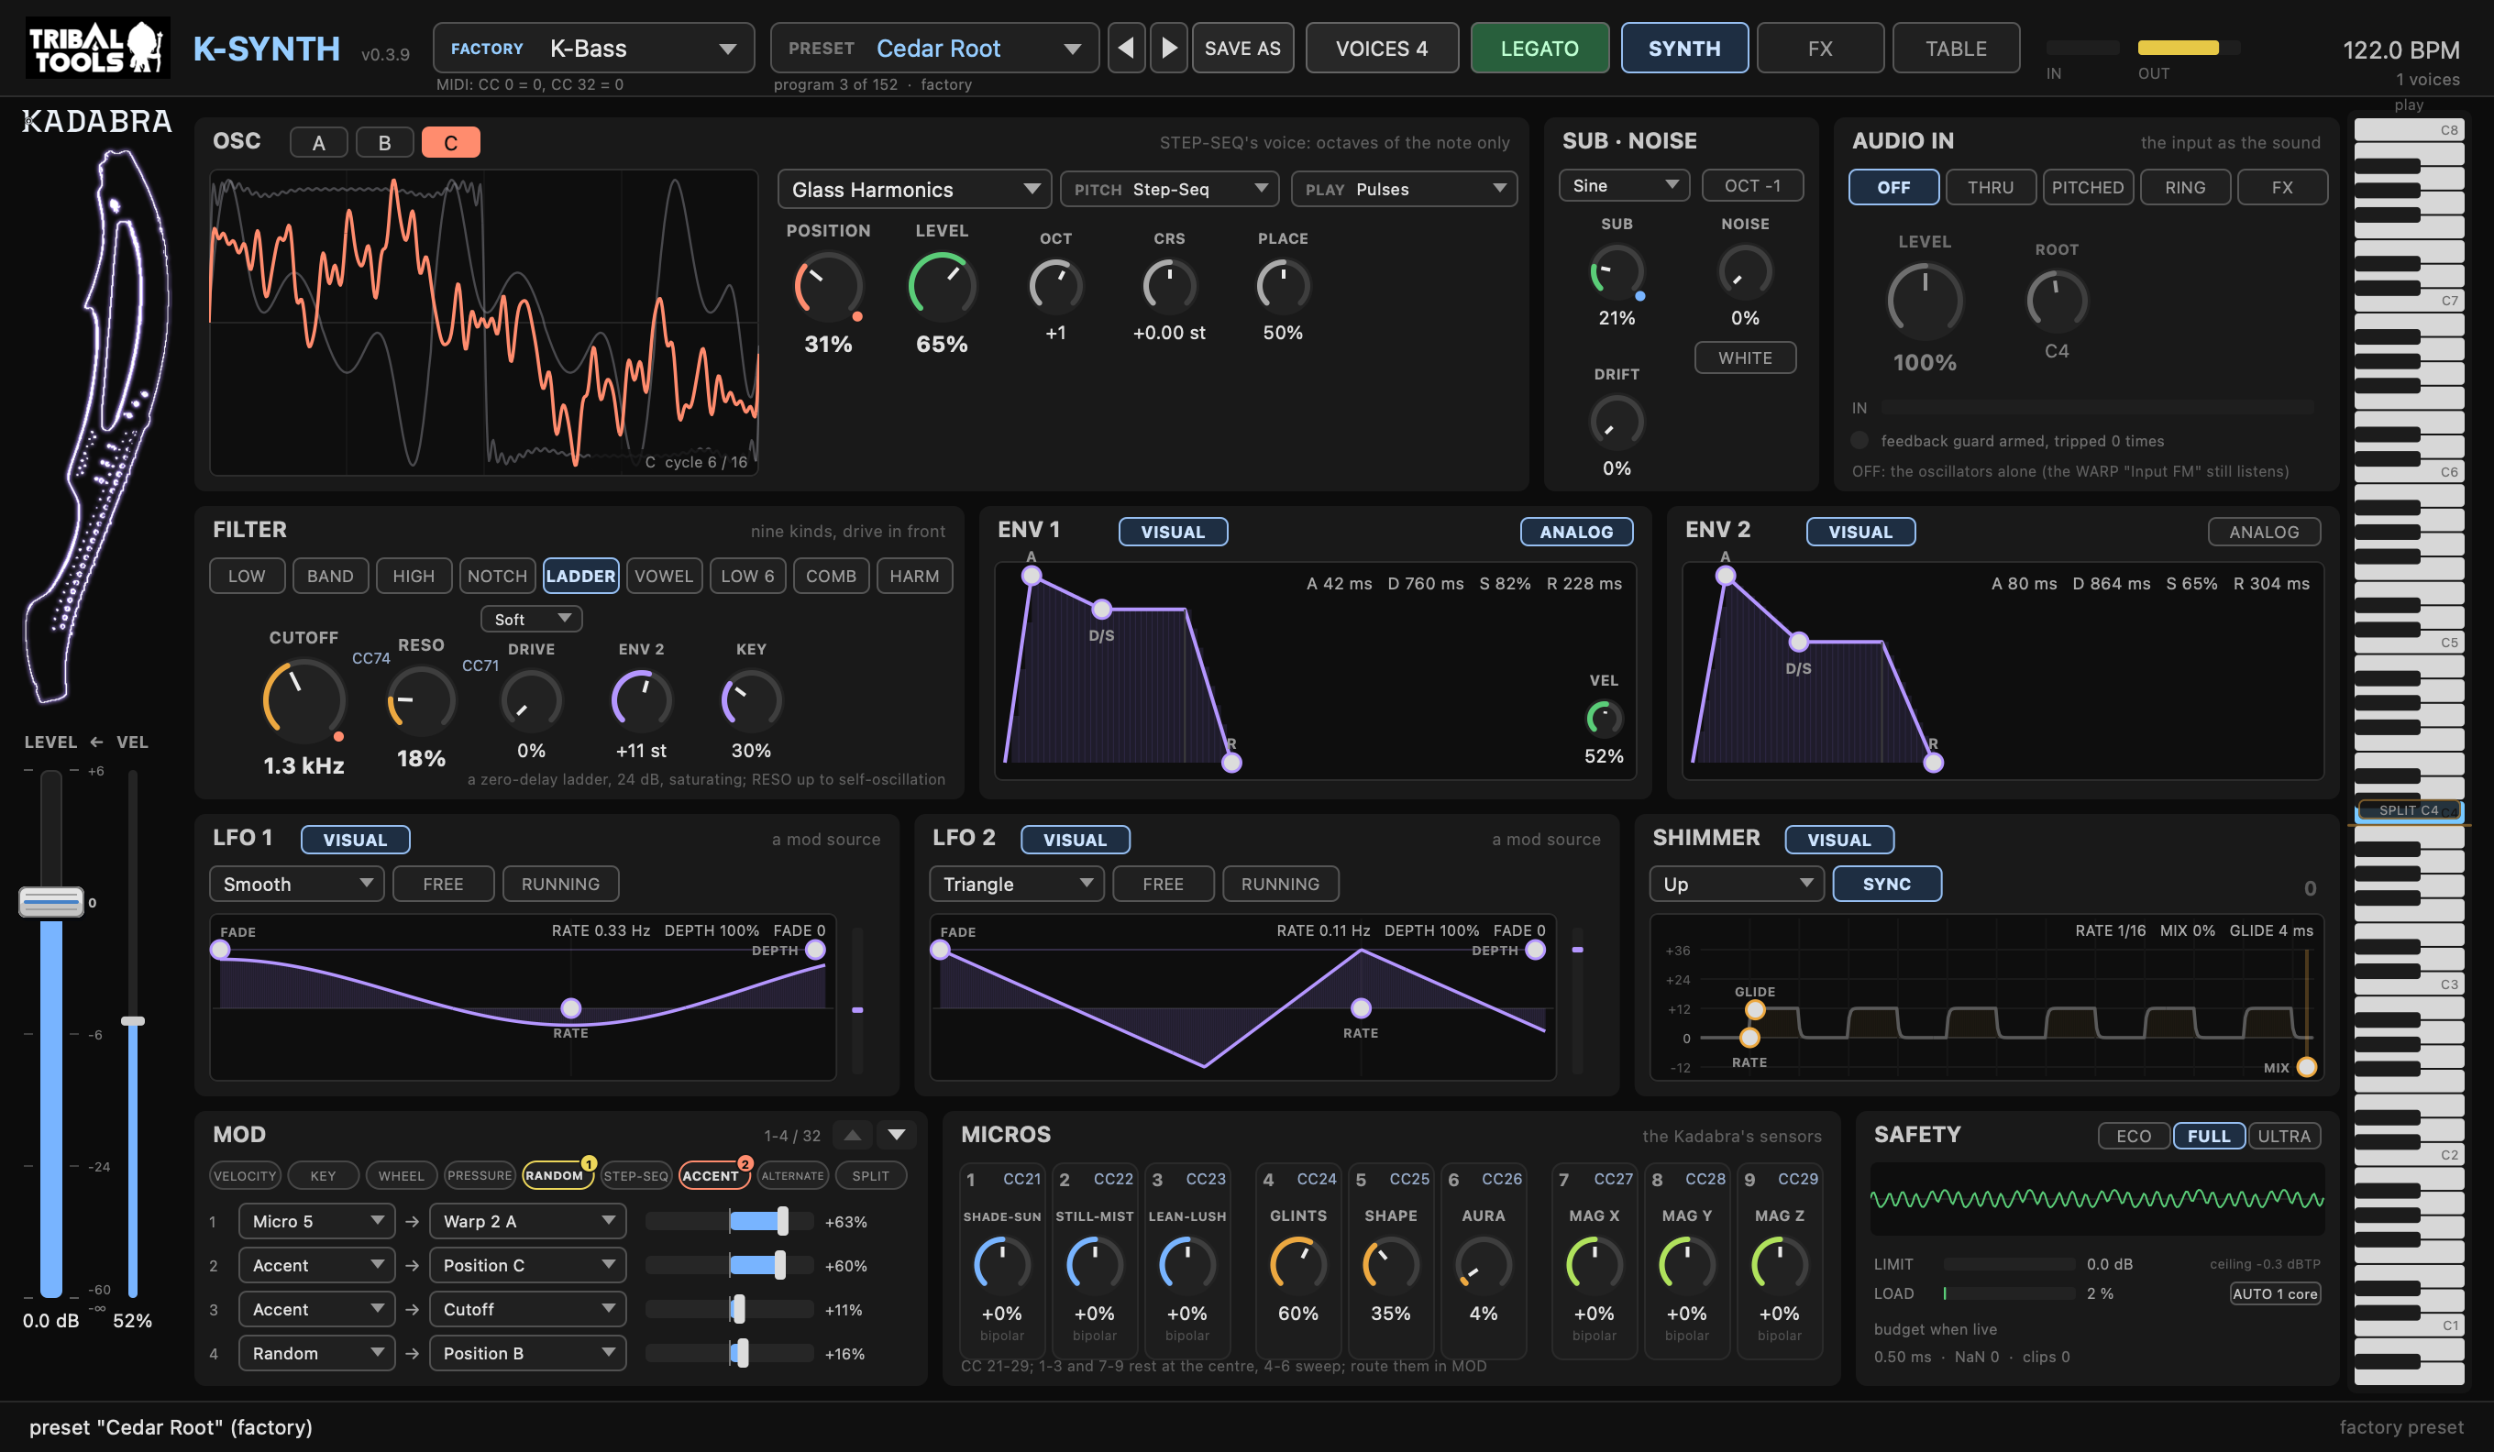Switch to the TABLE tab
2494x1452 pixels.
tap(1956, 49)
